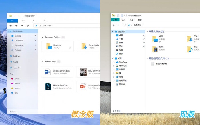This screenshot has height=125, width=200.
Task: Open the 文件 ribbon tab
Action: pyautogui.click(x=115, y=20)
